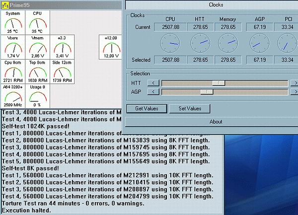The height and width of the screenshot is (215, 298).
Task: Click the Get Values button
Action: pyautogui.click(x=147, y=108)
